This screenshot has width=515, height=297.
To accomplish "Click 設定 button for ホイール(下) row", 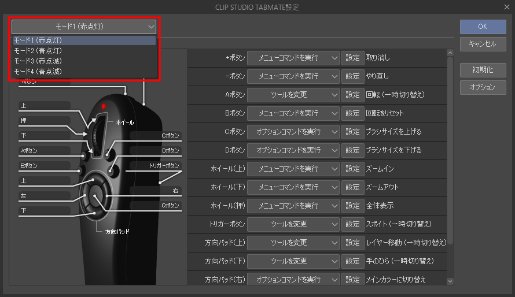I will pos(353,187).
